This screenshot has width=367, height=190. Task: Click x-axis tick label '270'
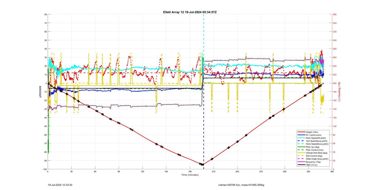click(261, 171)
